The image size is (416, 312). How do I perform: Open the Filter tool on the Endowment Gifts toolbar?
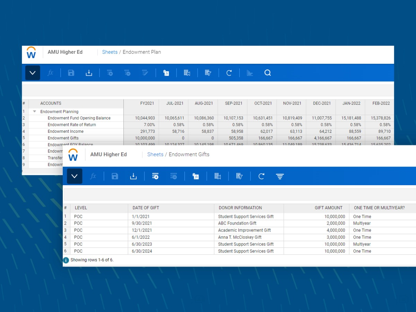280,176
